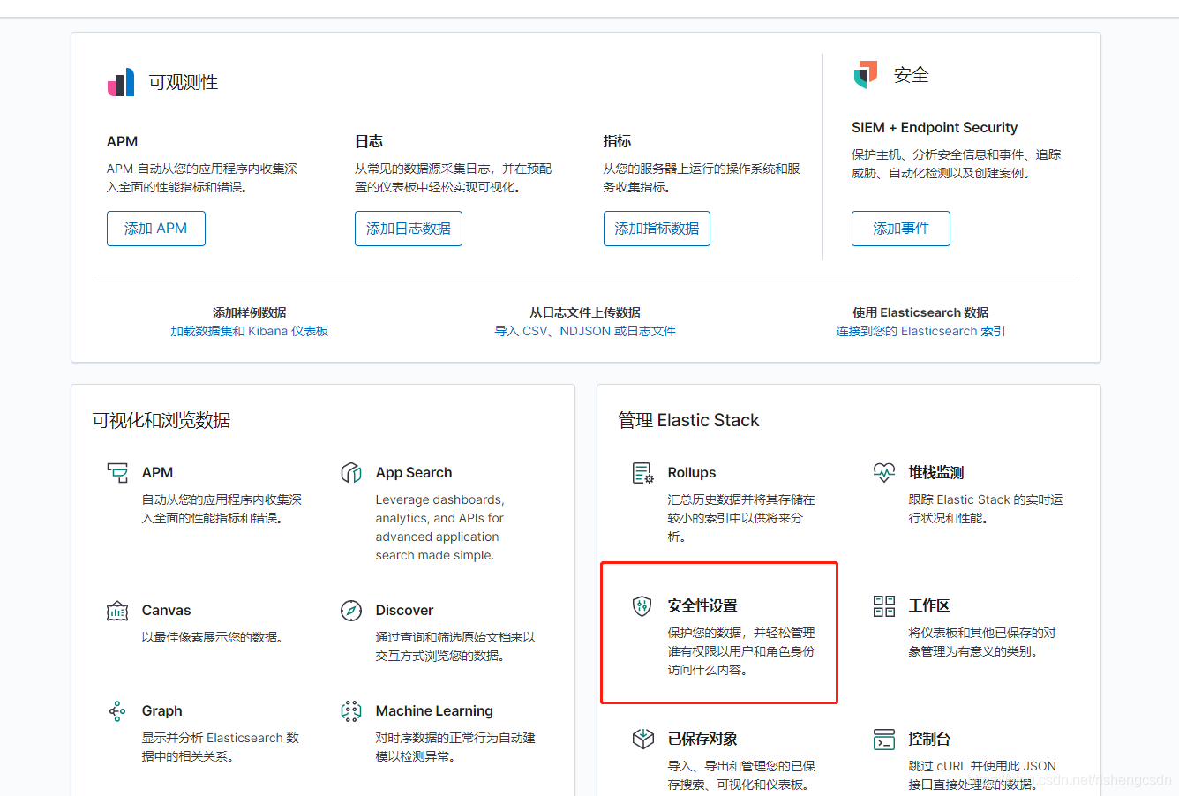Click the Machine Learning icon
The image size is (1179, 796).
[351, 711]
